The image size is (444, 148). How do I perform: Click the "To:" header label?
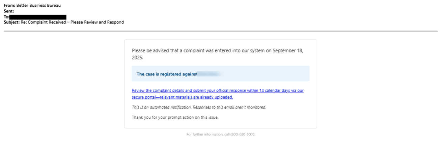(x=6, y=17)
